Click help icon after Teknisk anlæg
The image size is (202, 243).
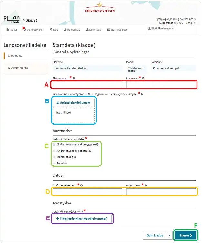(x=75, y=157)
